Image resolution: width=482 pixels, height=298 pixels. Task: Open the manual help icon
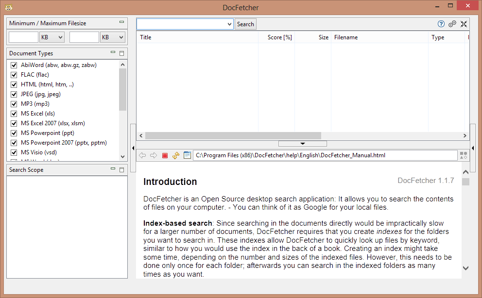pos(441,24)
